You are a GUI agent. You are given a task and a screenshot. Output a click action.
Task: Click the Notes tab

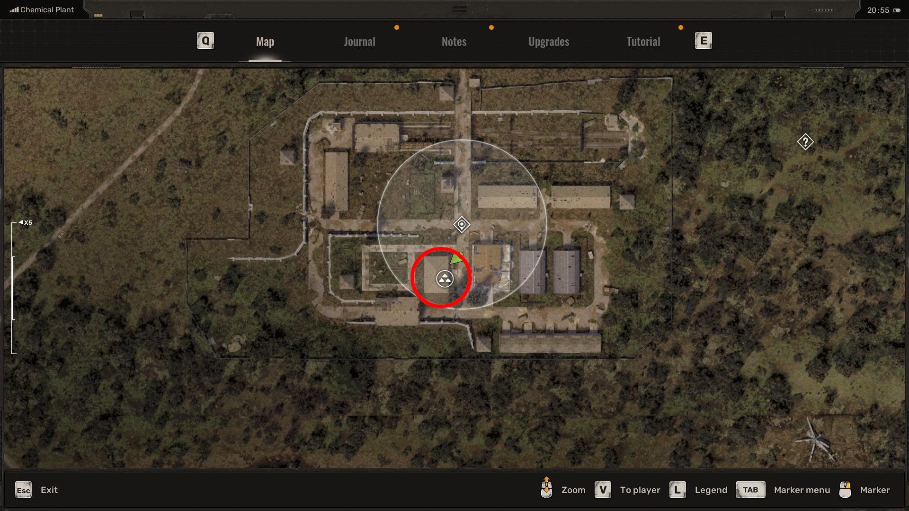coord(454,41)
